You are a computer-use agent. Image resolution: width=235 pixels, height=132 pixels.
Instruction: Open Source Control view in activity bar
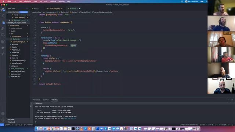coord(3,22)
